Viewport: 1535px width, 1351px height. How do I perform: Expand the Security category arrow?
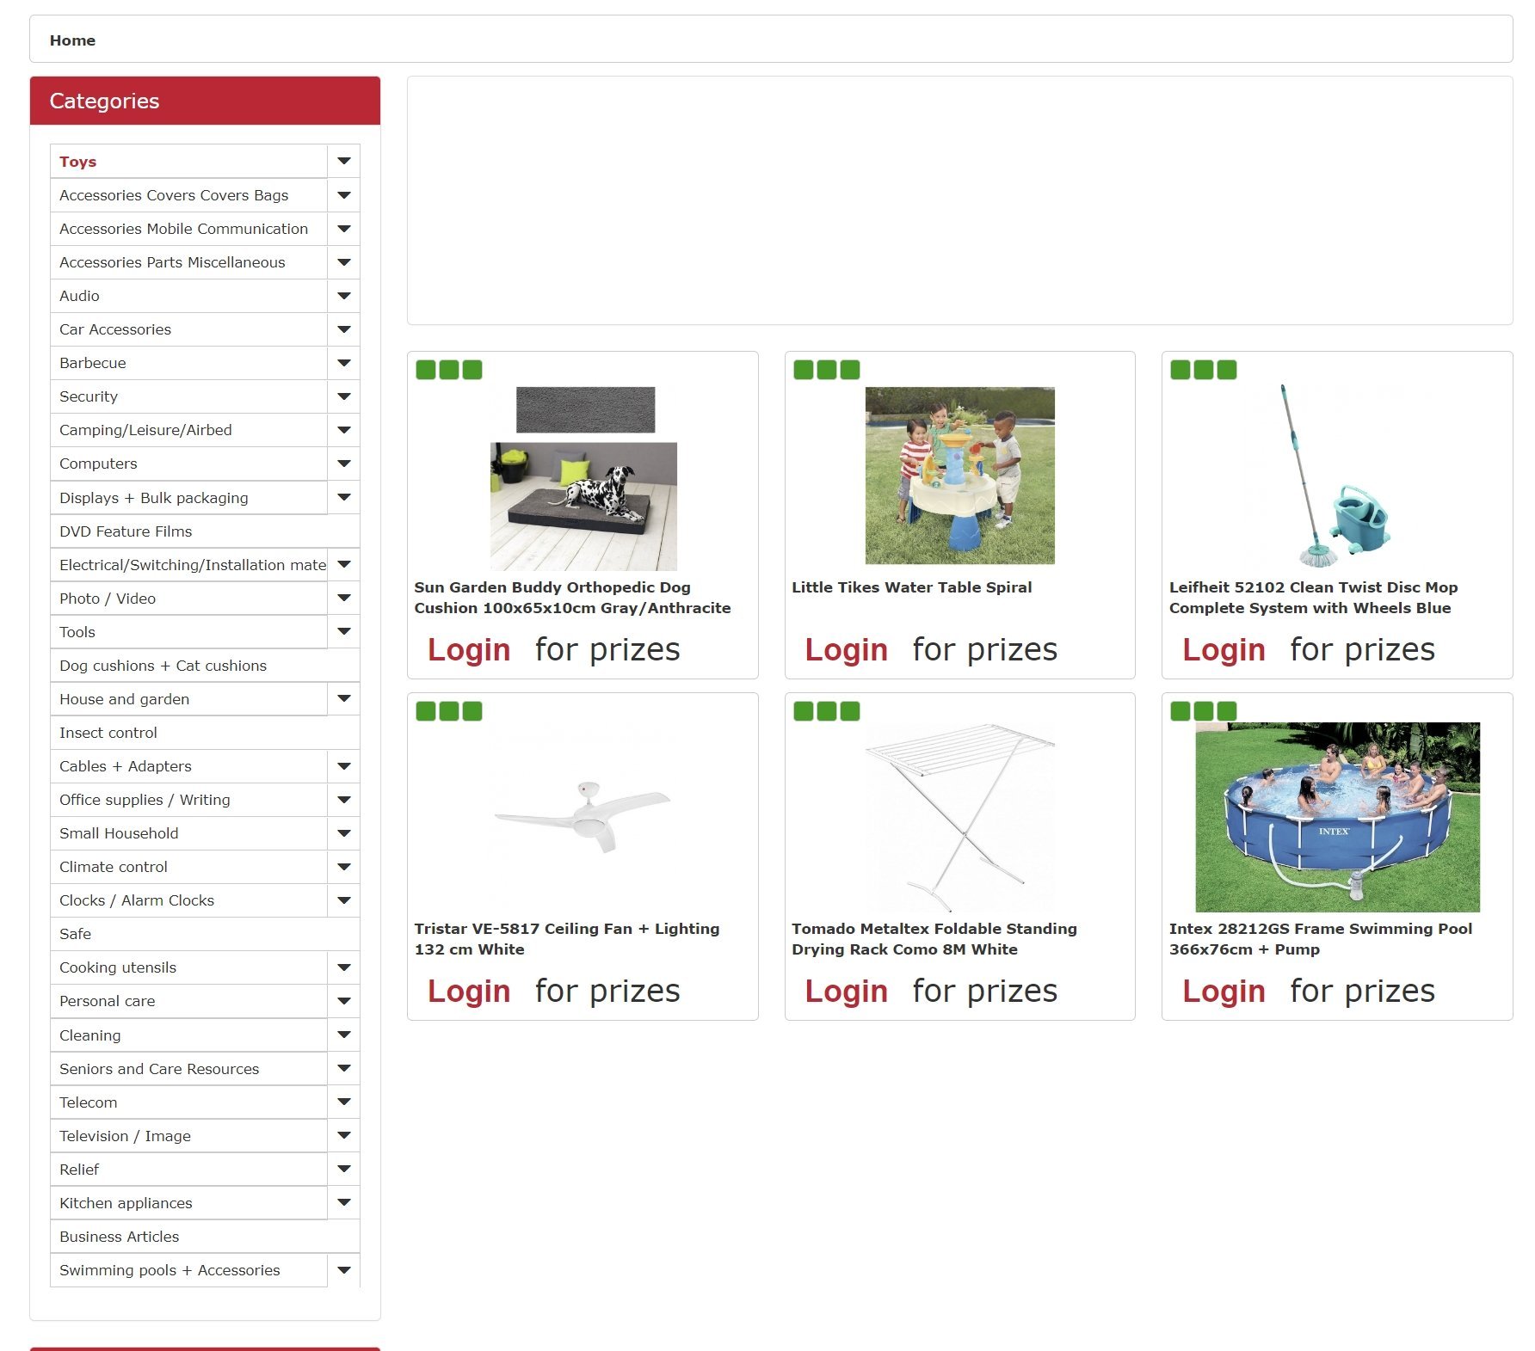coord(343,396)
